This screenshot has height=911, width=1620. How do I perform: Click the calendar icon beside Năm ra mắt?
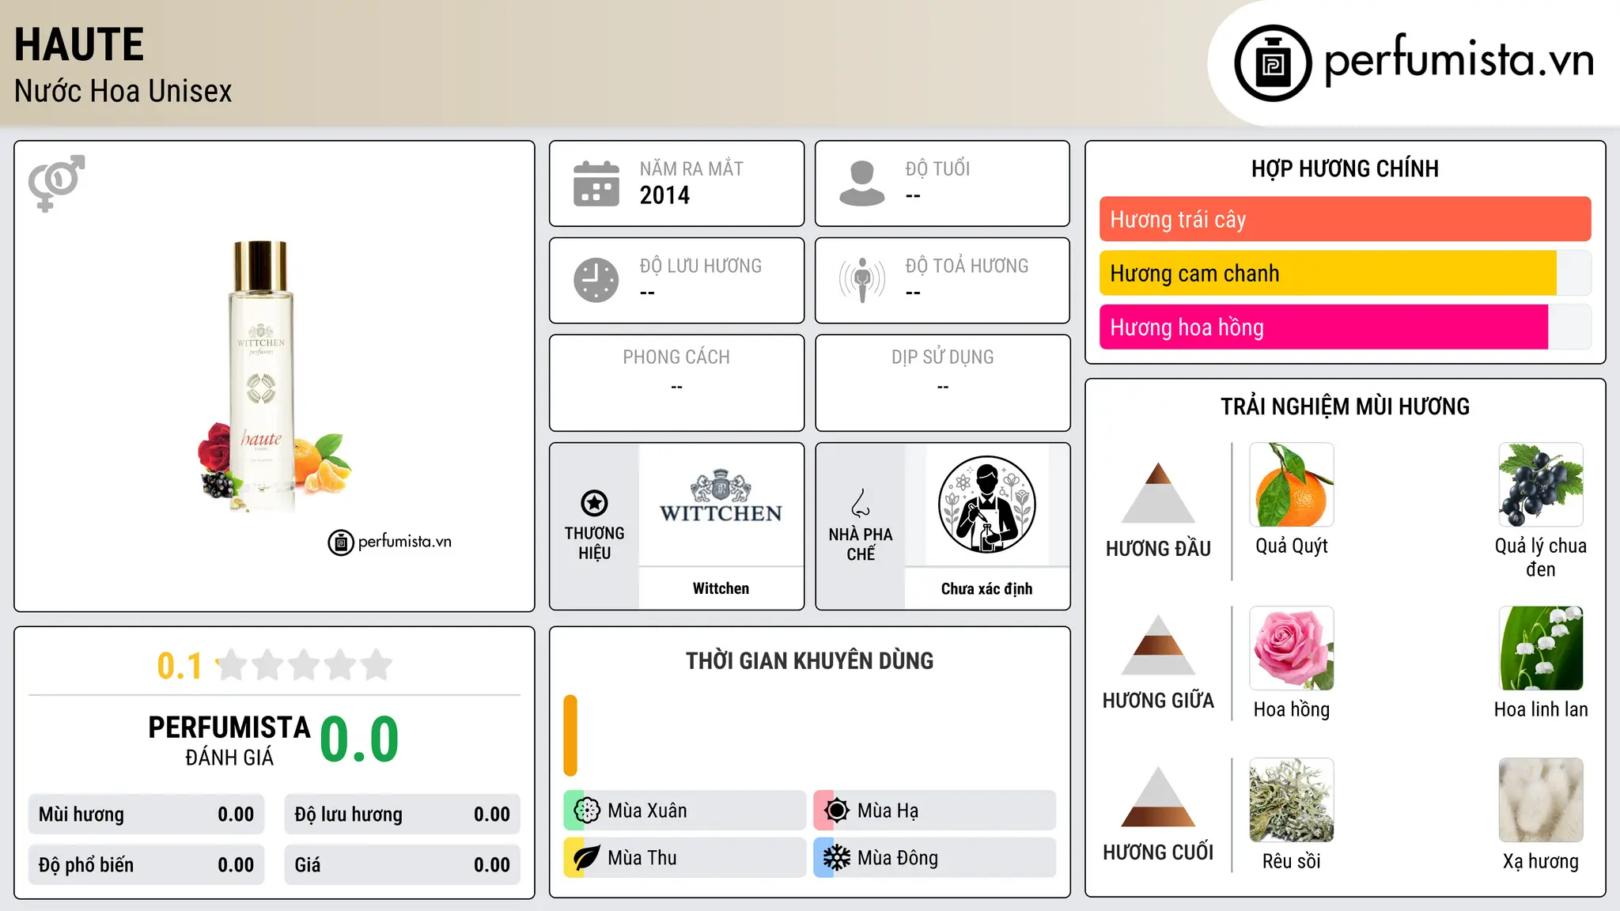click(596, 183)
